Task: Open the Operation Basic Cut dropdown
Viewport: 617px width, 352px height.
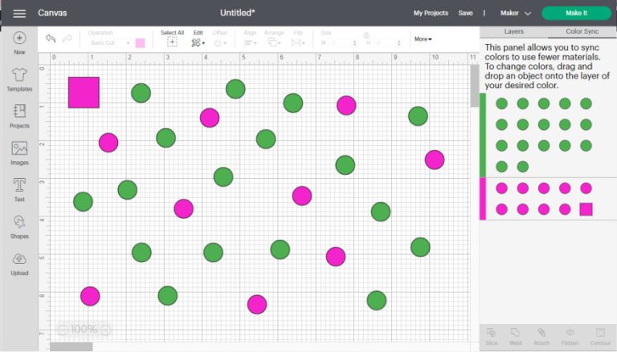Action: pyautogui.click(x=109, y=42)
